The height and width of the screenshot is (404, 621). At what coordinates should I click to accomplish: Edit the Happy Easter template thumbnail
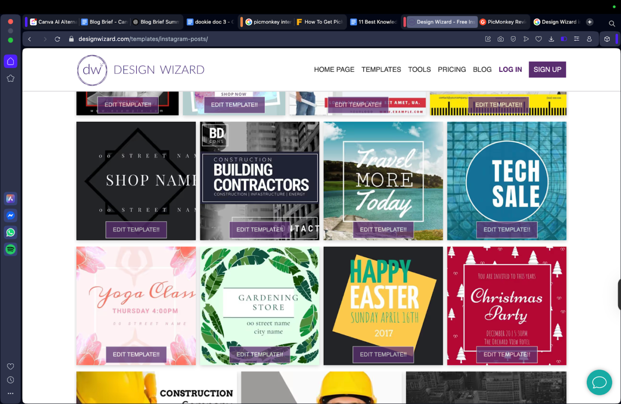(383, 354)
